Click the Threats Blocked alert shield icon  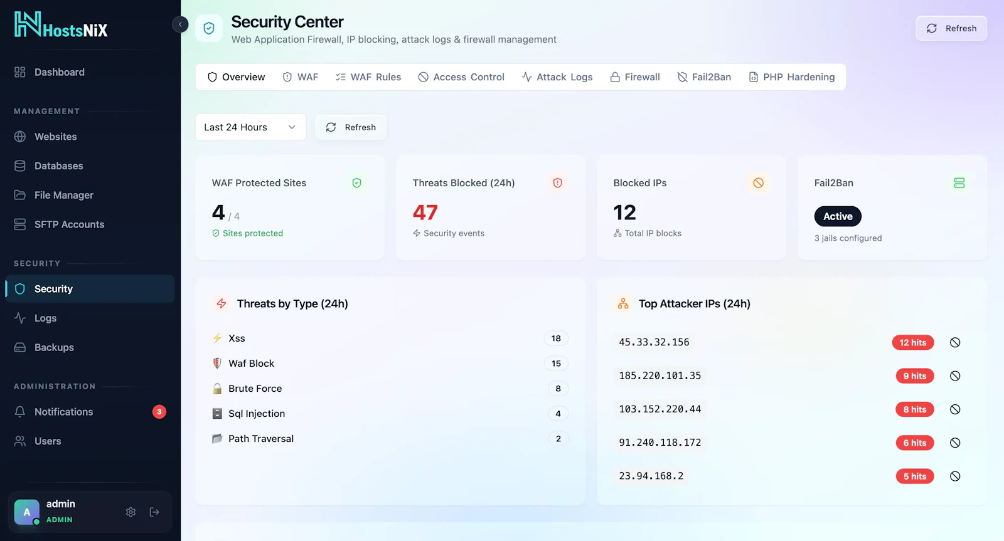557,183
